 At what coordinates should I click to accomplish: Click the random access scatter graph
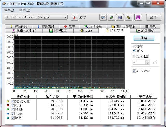[69, 63]
